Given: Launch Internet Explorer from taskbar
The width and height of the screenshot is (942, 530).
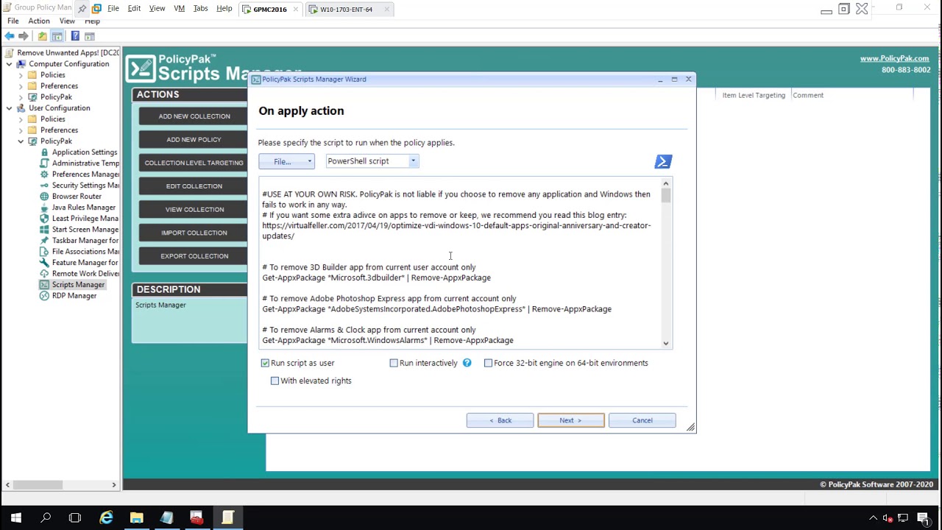Looking at the screenshot, I should [107, 518].
